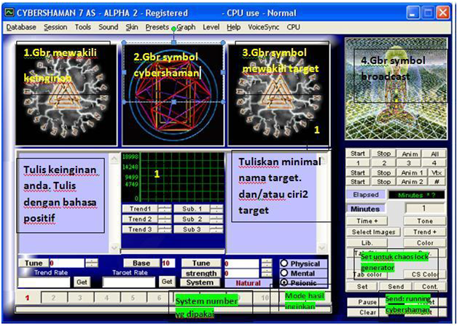
Task: Open the Tools menu
Action: click(x=83, y=28)
